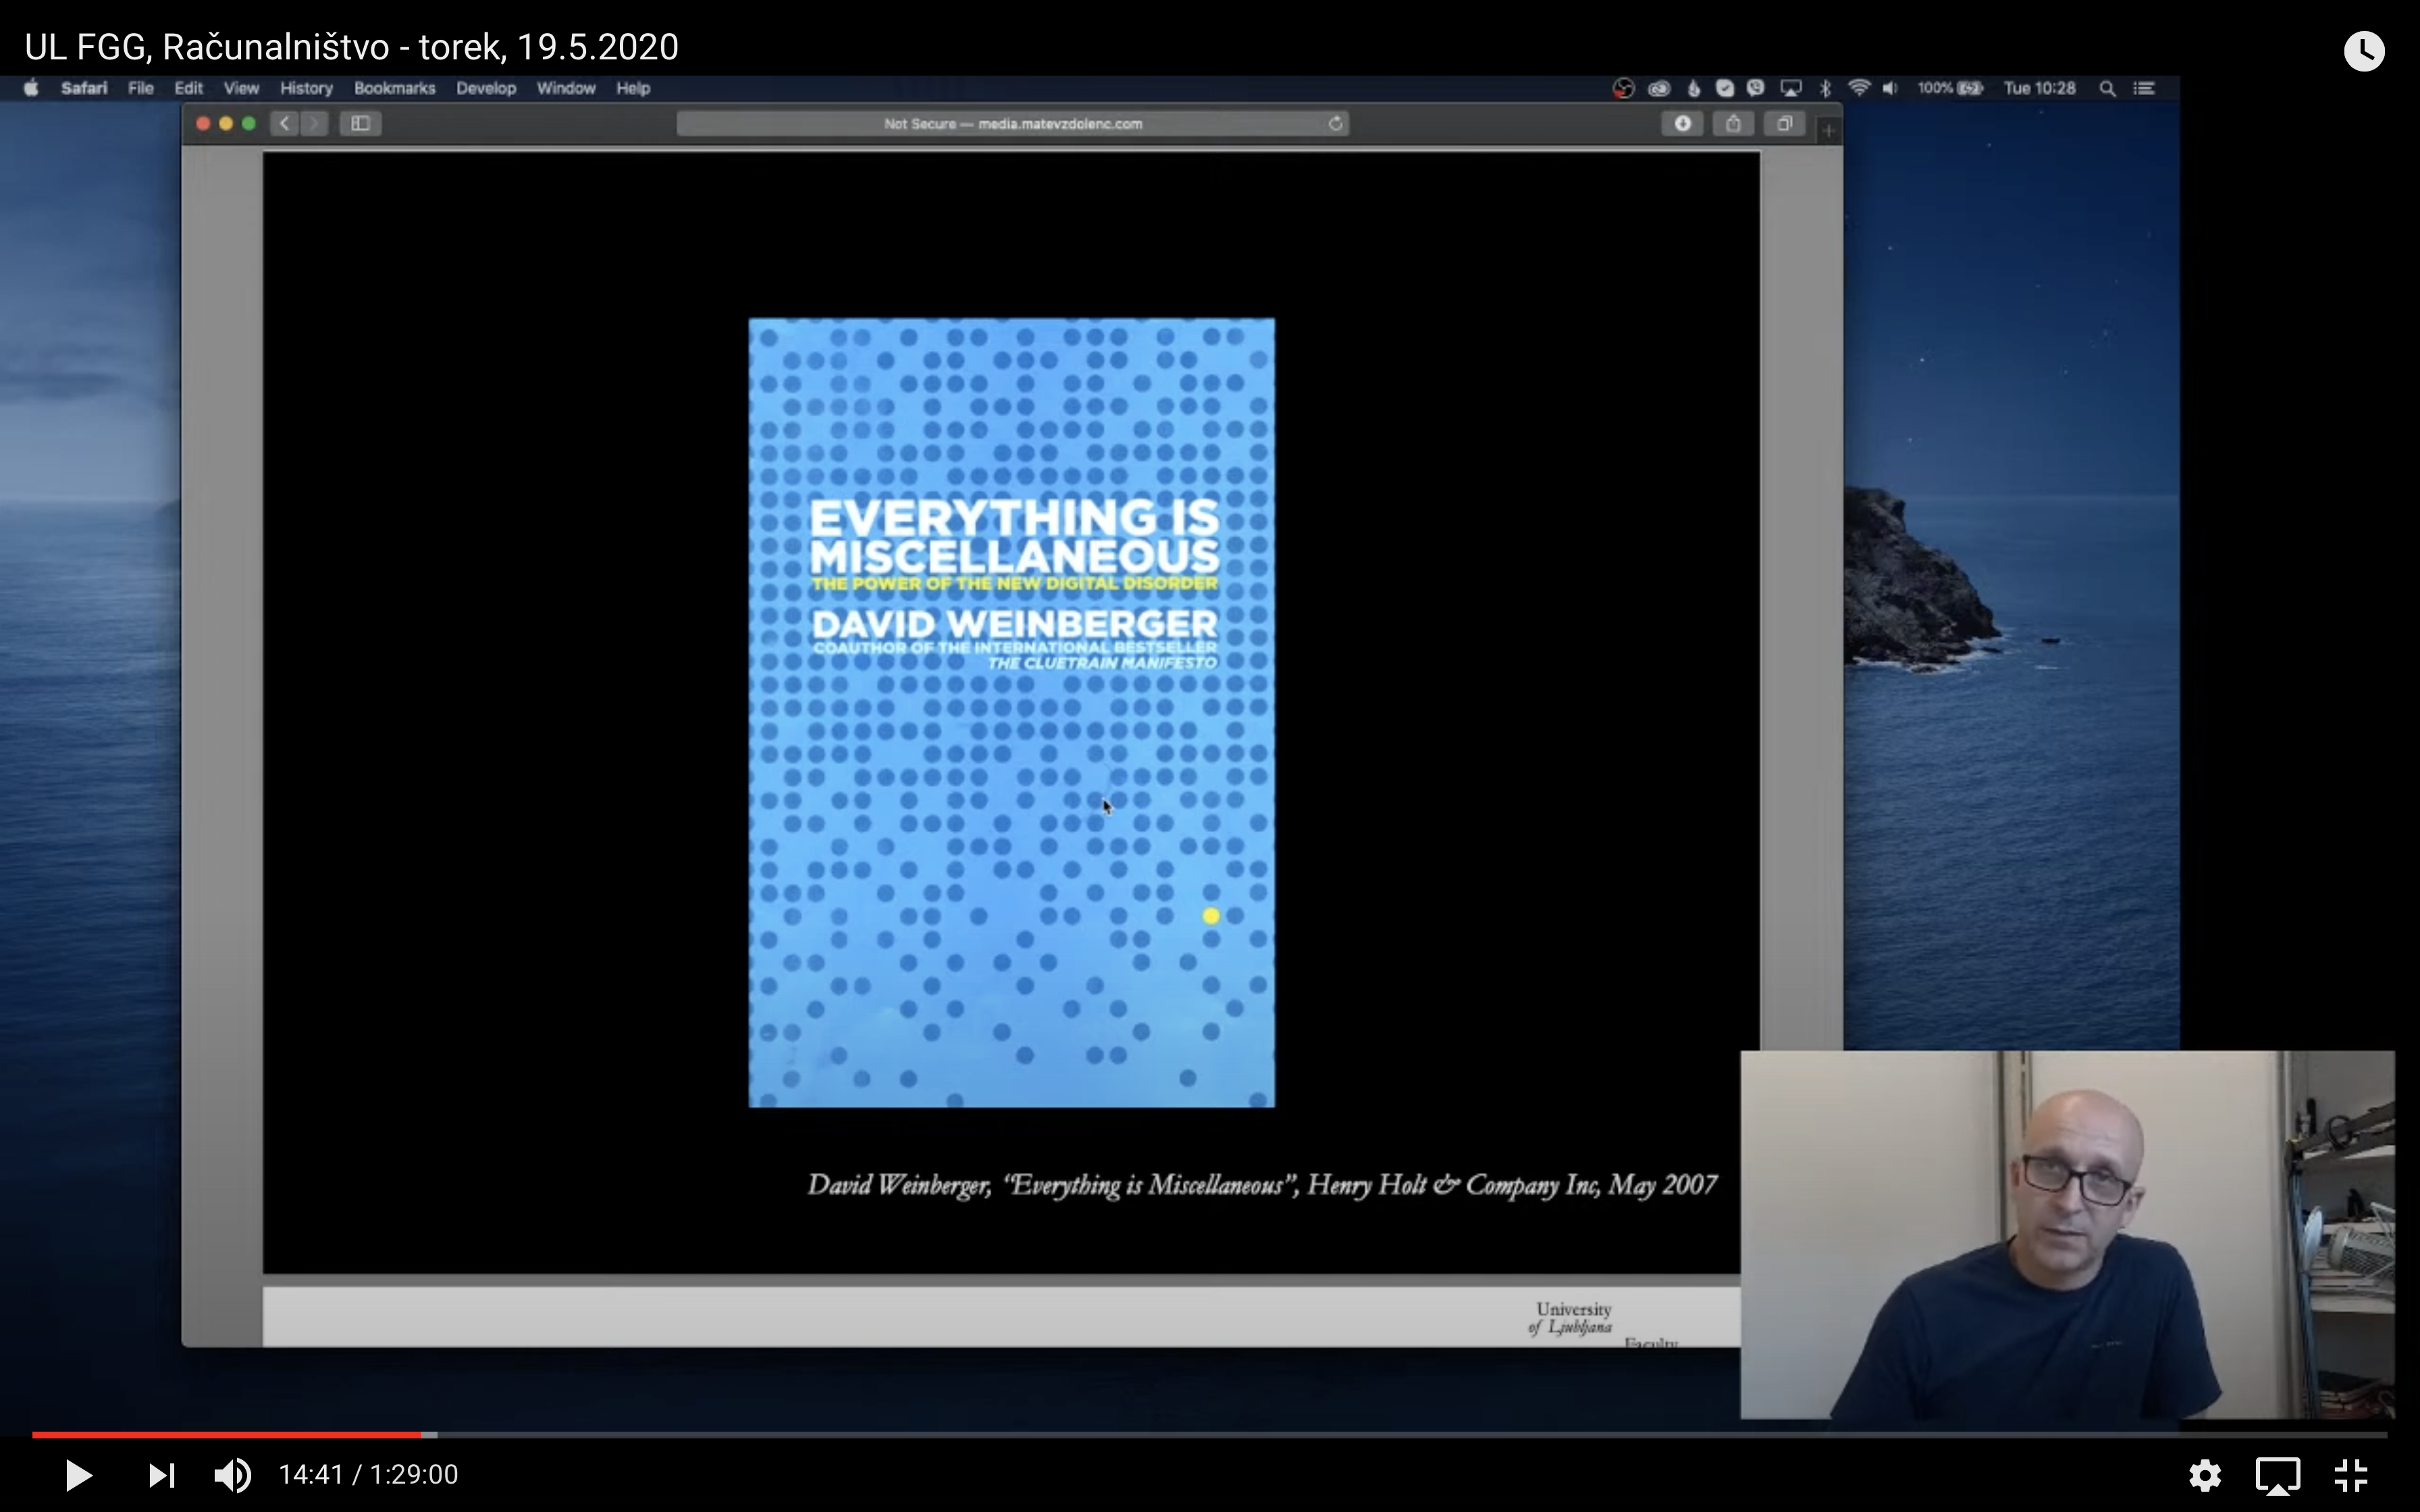
Task: Open the Window menu
Action: [566, 88]
